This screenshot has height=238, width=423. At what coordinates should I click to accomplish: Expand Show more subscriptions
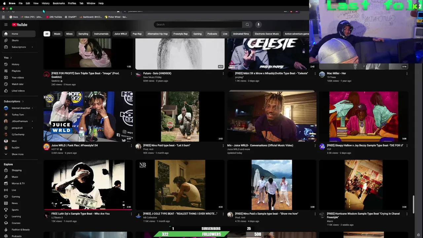tap(19, 154)
